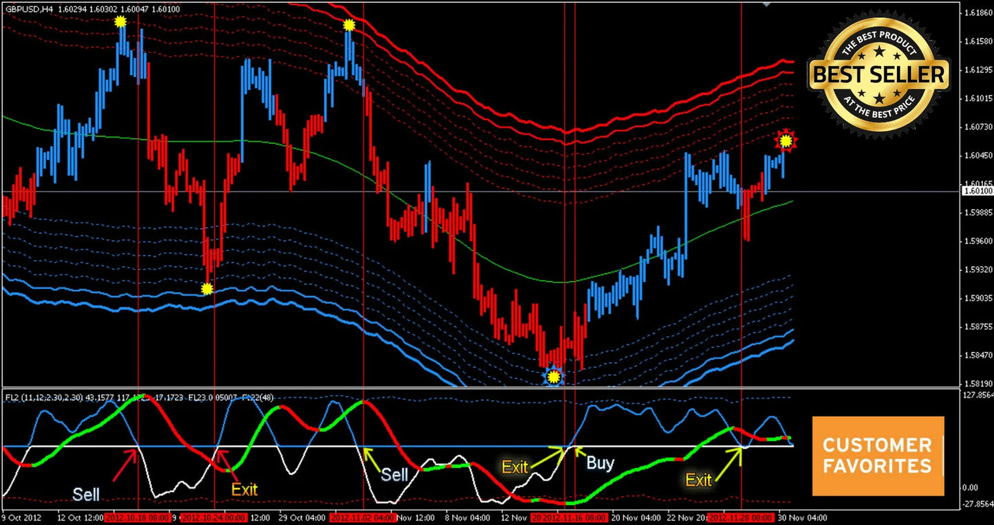Select the 2012.10.24 00:00 date marker
The width and height of the screenshot is (994, 525).
(x=214, y=517)
